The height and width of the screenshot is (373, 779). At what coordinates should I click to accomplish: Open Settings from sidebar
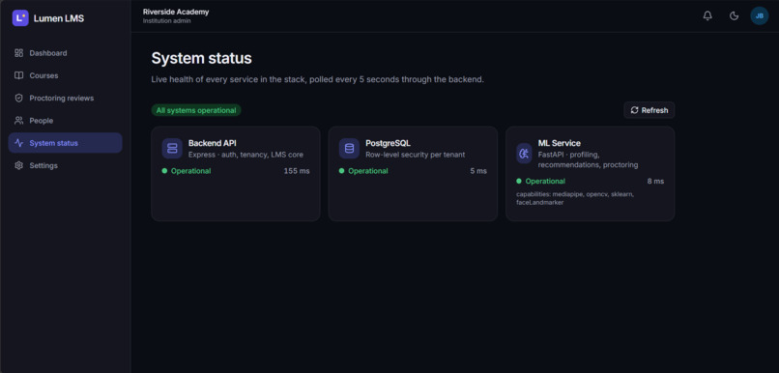65,165
